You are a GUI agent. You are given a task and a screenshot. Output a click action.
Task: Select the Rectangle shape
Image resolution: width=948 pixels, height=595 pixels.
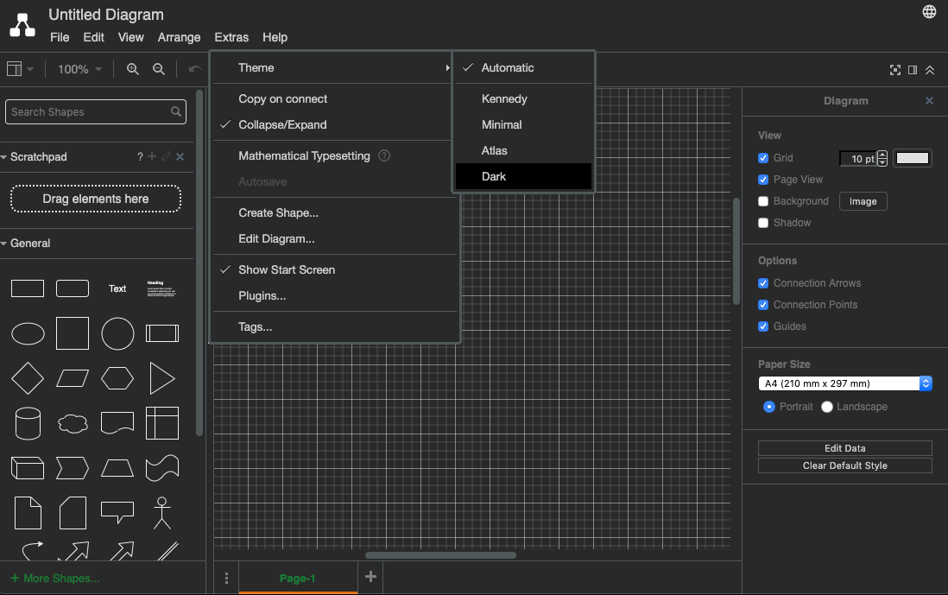(28, 288)
